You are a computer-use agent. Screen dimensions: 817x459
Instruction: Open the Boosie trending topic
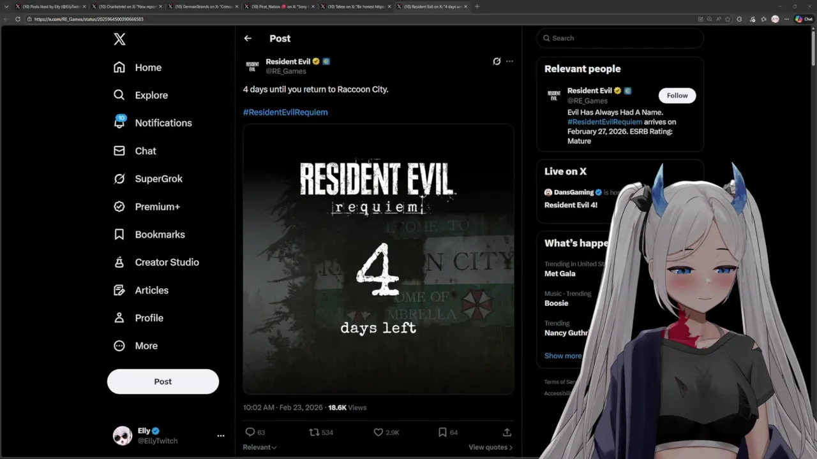[x=556, y=303]
